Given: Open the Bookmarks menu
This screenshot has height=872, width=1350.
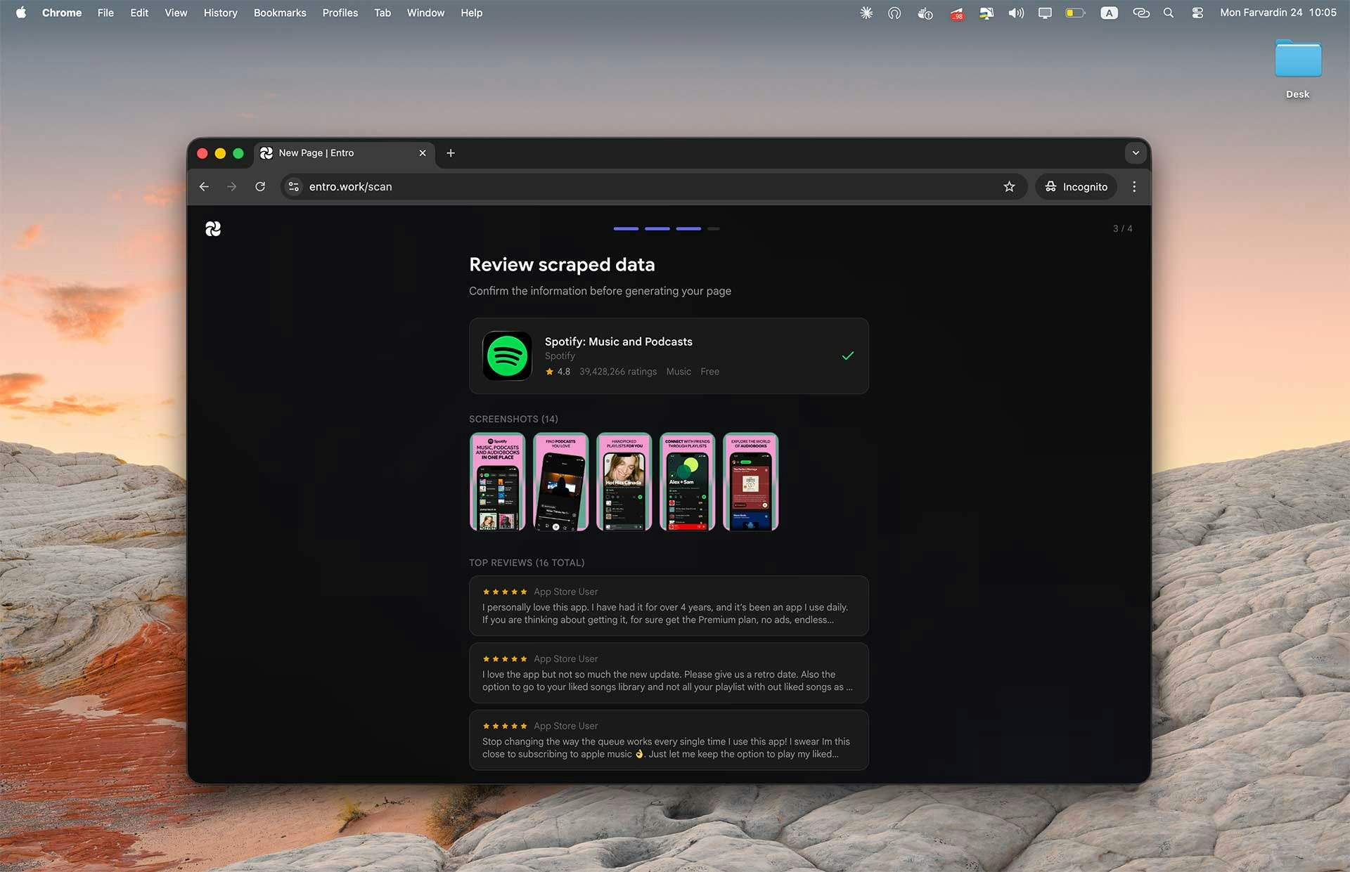Looking at the screenshot, I should point(279,13).
